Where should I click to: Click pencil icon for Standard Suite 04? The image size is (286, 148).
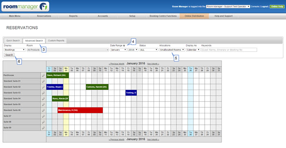coord(43,99)
